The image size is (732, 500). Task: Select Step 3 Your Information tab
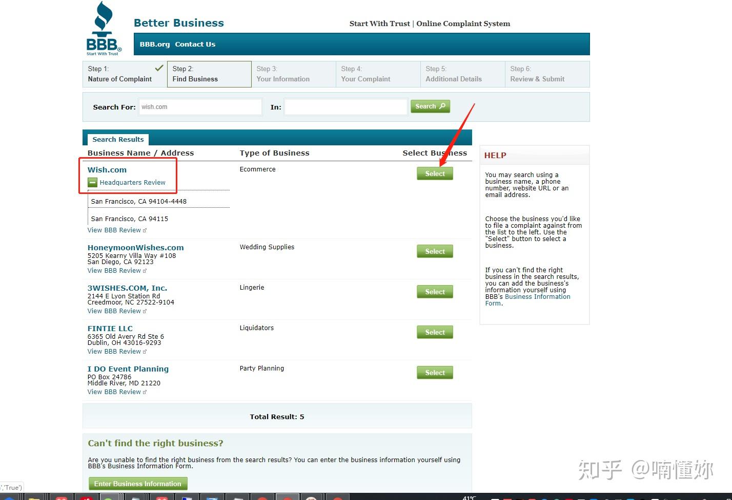(294, 74)
